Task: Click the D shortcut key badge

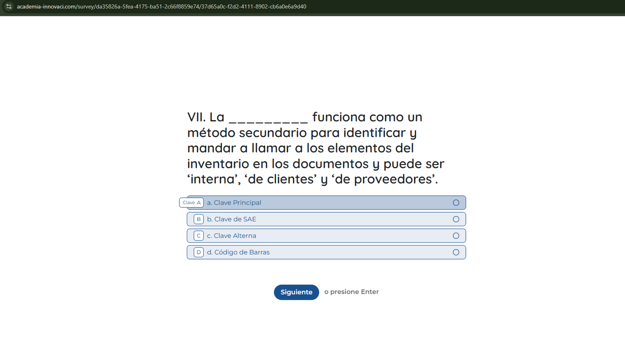Action: 199,252
